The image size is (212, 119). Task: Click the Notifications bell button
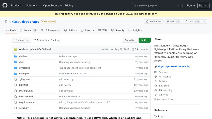(x=154, y=22)
